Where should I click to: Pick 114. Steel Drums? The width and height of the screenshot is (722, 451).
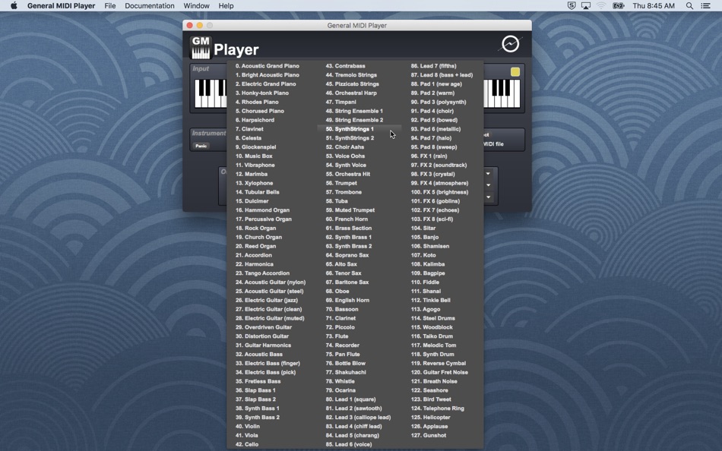433,318
